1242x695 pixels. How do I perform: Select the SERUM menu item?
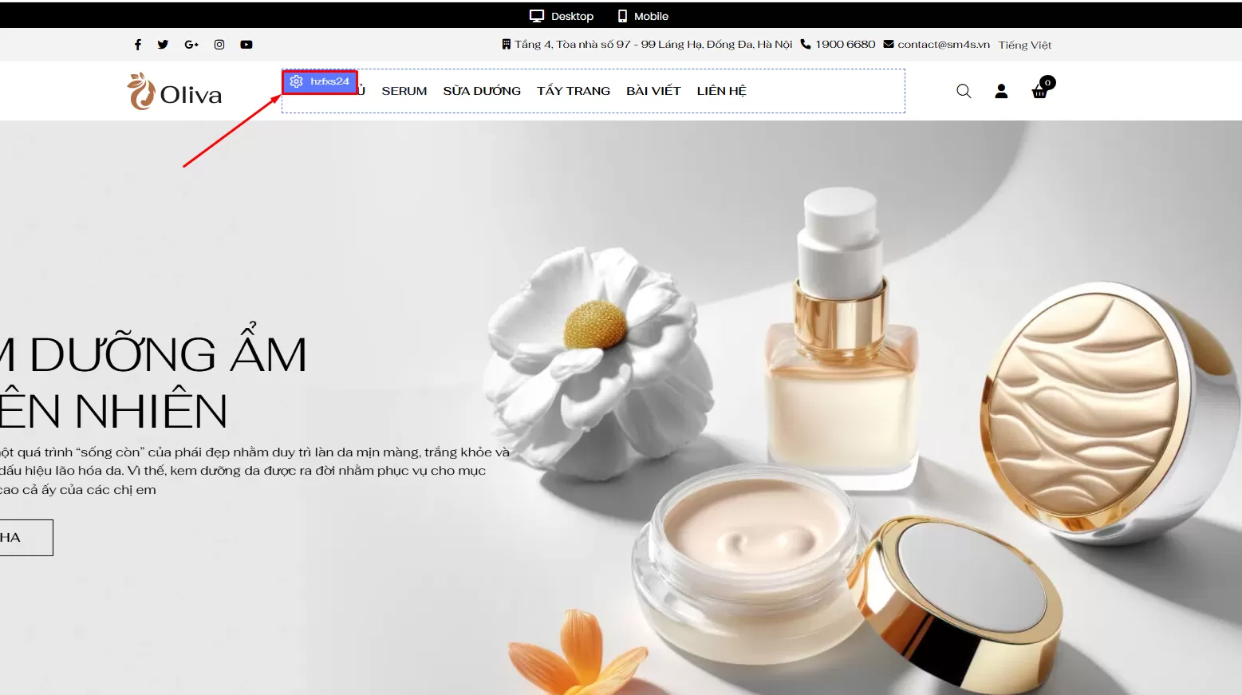click(404, 91)
